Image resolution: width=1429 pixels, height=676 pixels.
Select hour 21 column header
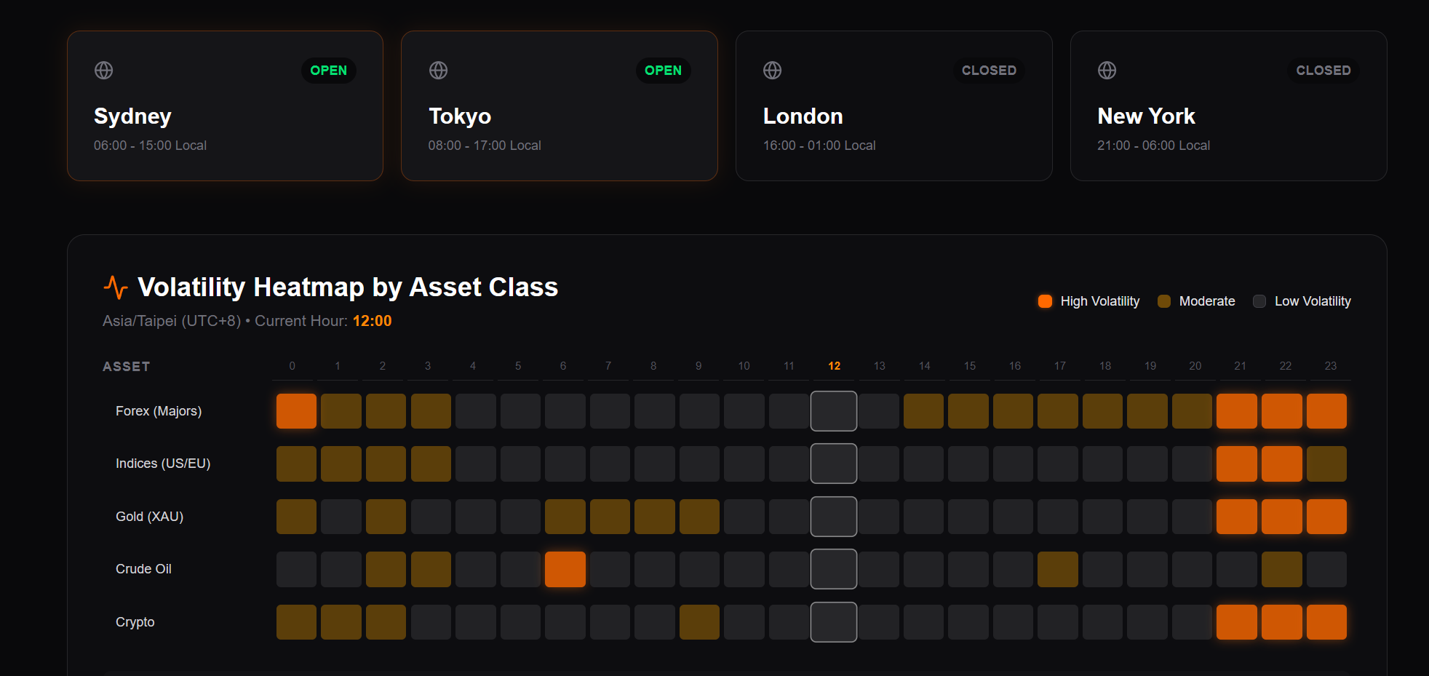point(1240,366)
